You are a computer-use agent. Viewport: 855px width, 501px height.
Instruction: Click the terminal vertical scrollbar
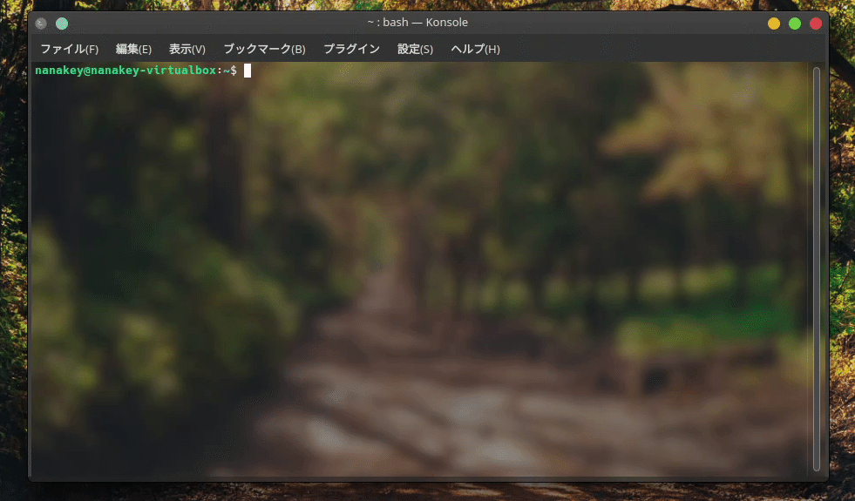click(817, 268)
